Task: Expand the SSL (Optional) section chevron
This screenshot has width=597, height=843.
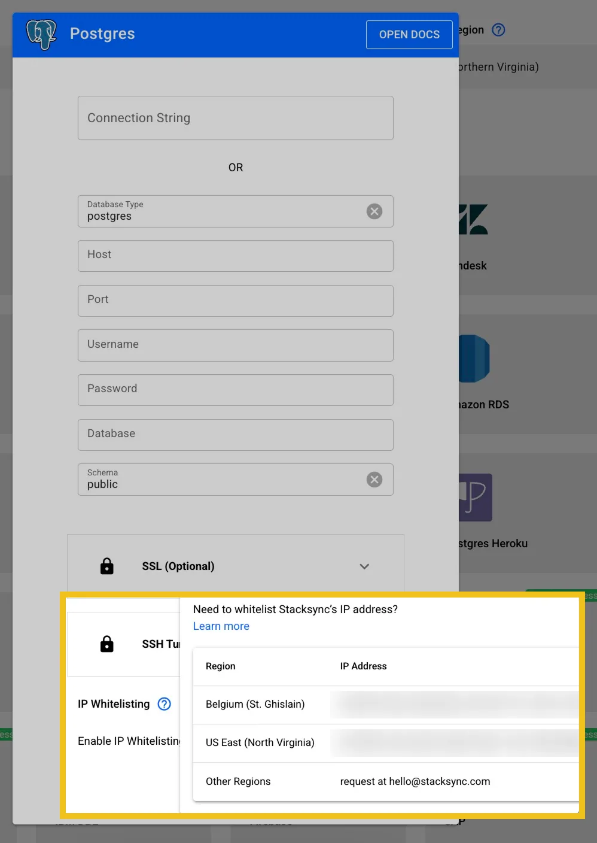Action: [x=364, y=566]
